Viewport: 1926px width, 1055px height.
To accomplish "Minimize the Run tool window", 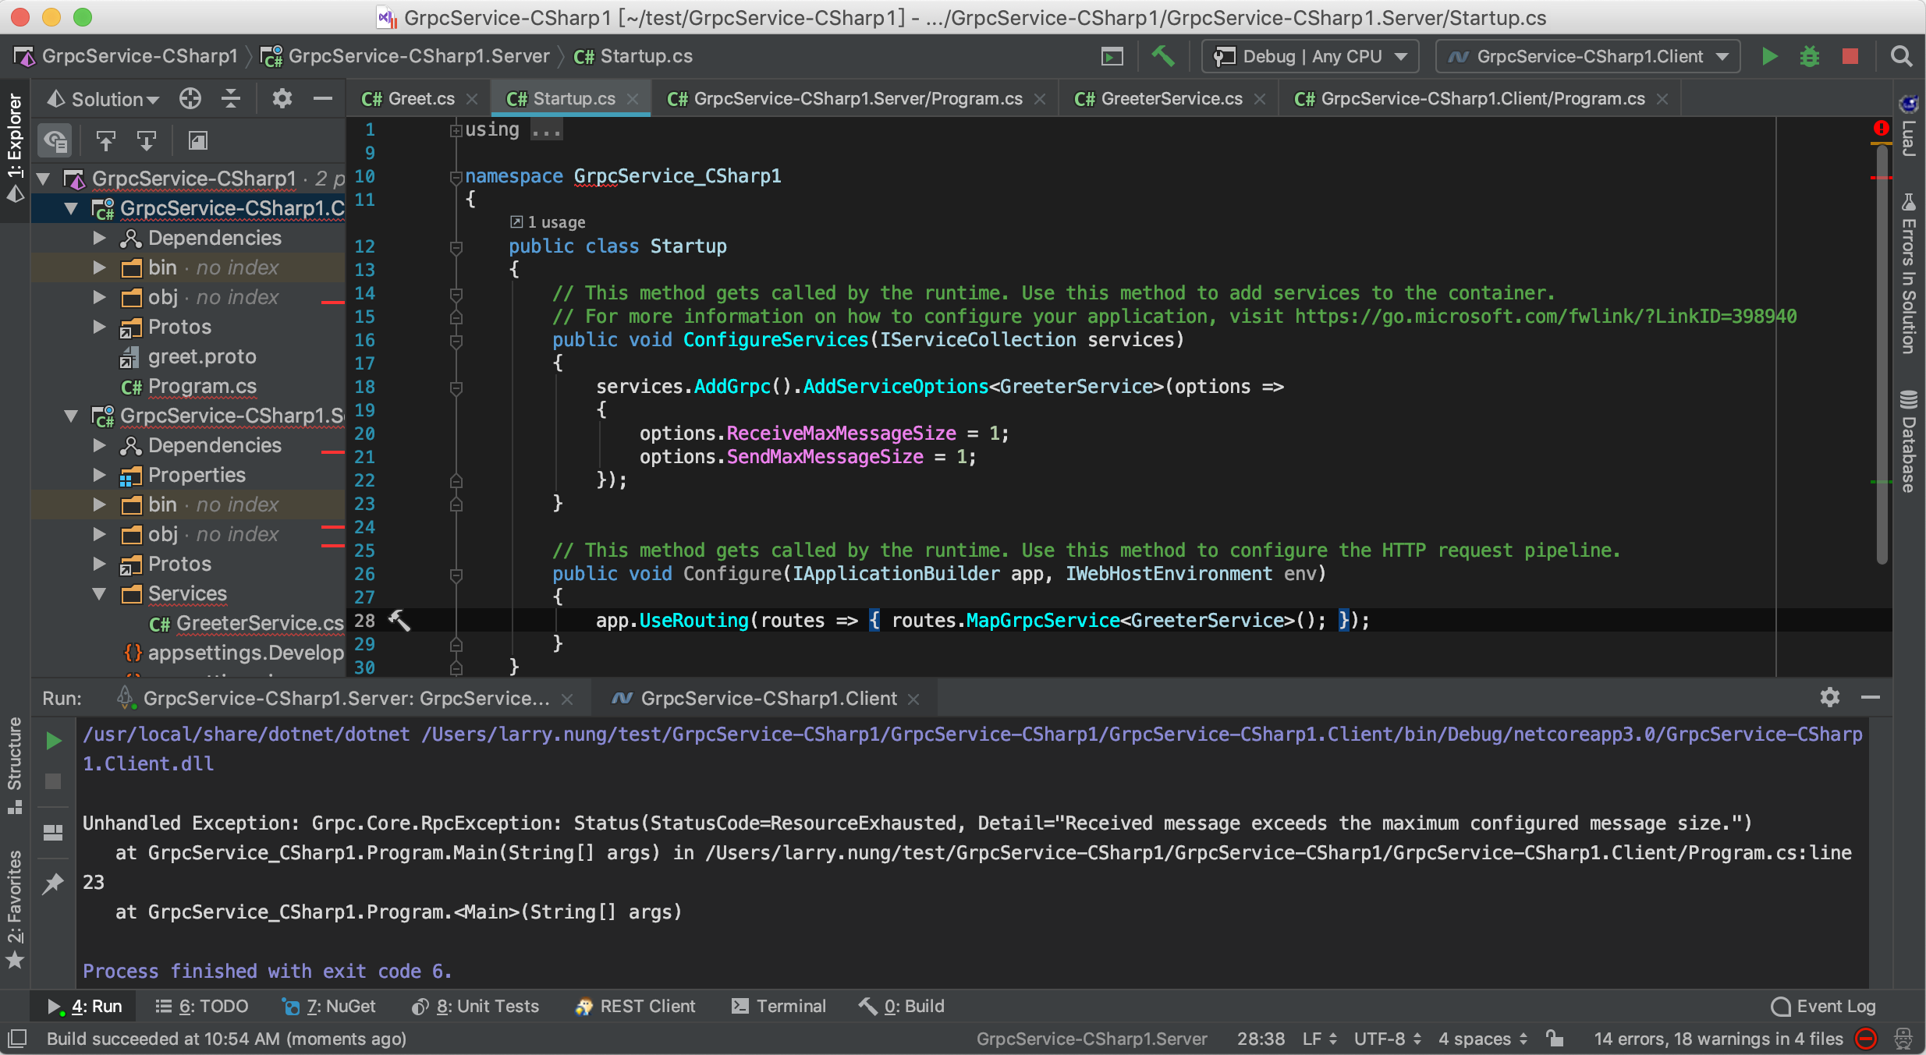I will click(x=1871, y=698).
